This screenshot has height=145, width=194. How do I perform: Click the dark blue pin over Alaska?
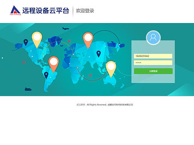click(x=26, y=42)
